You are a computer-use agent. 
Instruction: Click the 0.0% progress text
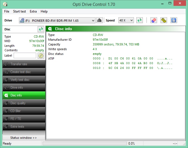131,144
